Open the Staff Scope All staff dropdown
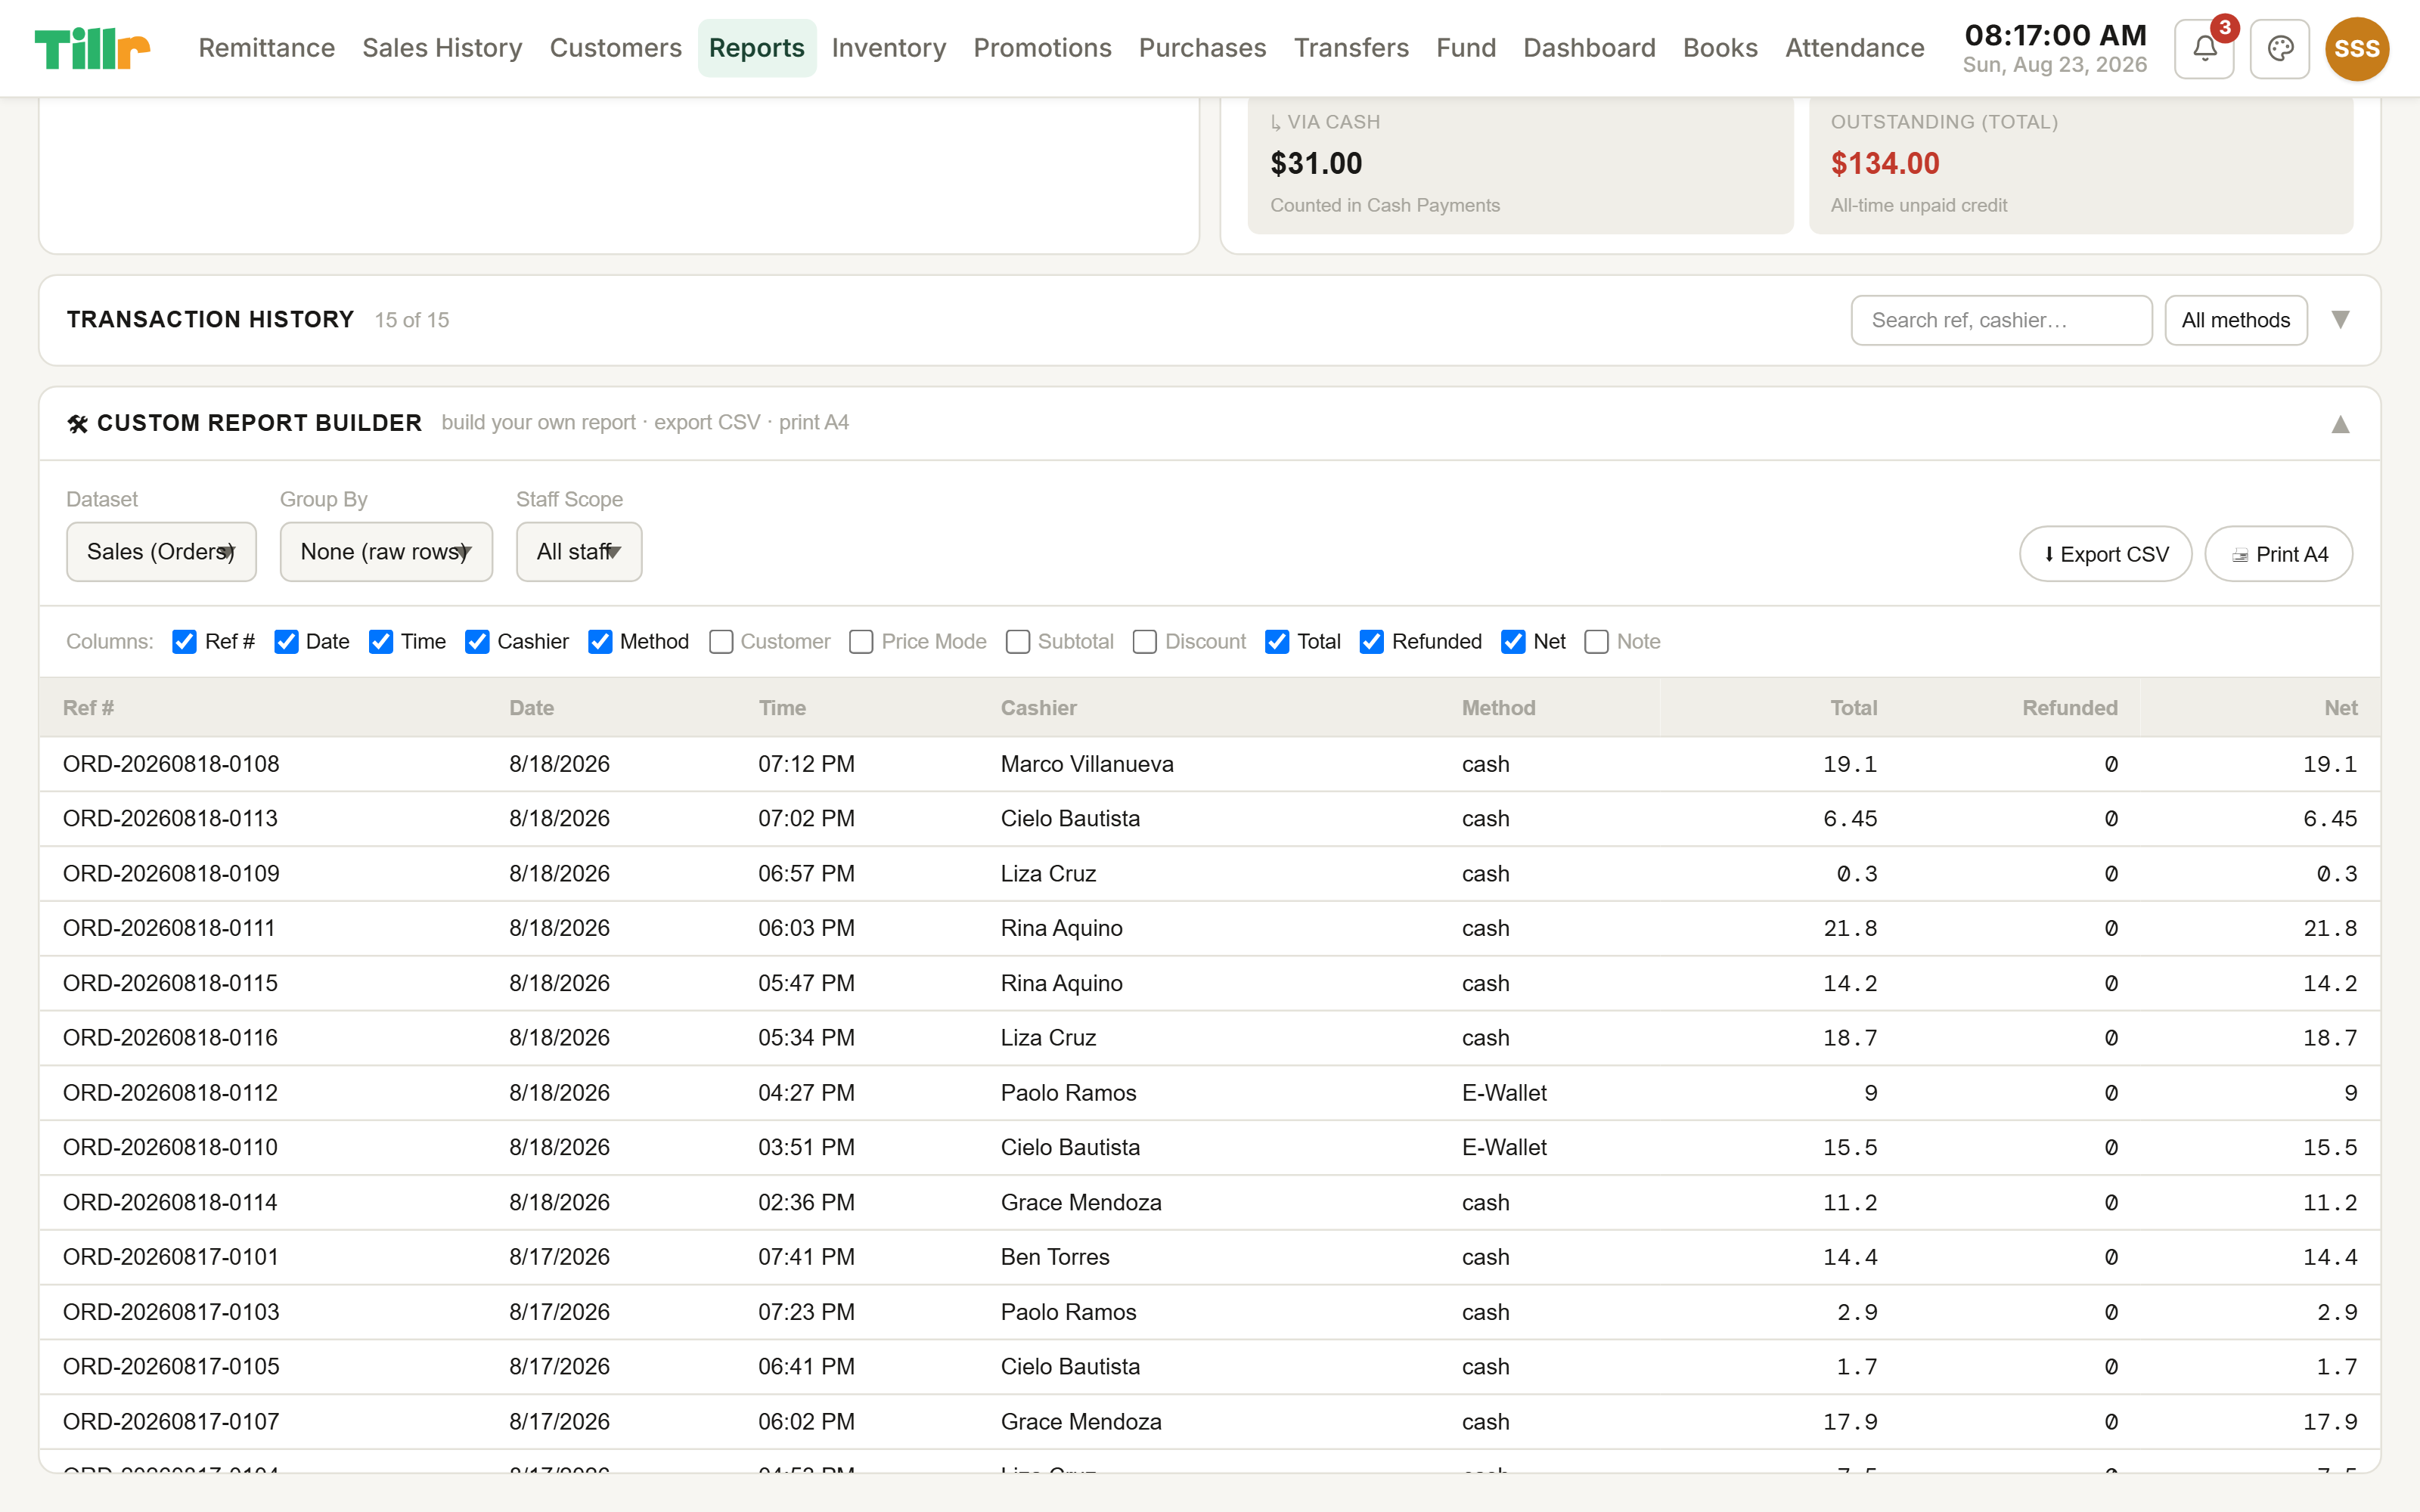Screen dimensions: 2420x1512 [x=579, y=551]
